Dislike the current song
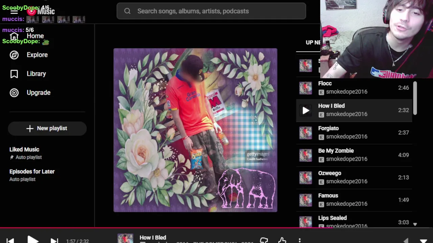The width and height of the screenshot is (433, 243). tap(264, 240)
